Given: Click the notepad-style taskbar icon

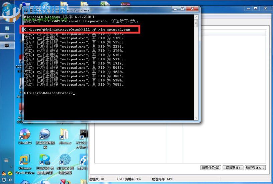Looking at the screenshot, I should coord(7,28).
